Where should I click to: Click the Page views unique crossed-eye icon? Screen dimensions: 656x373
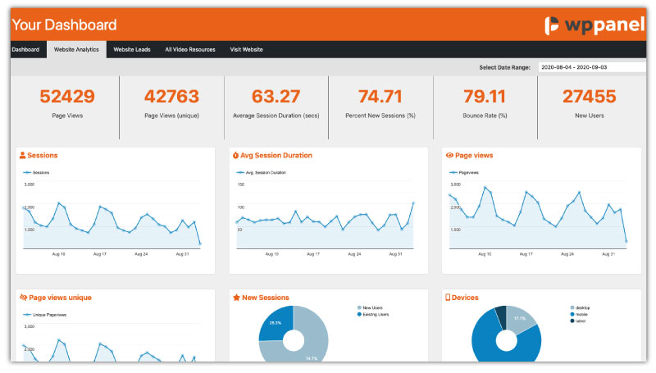pyautogui.click(x=24, y=298)
